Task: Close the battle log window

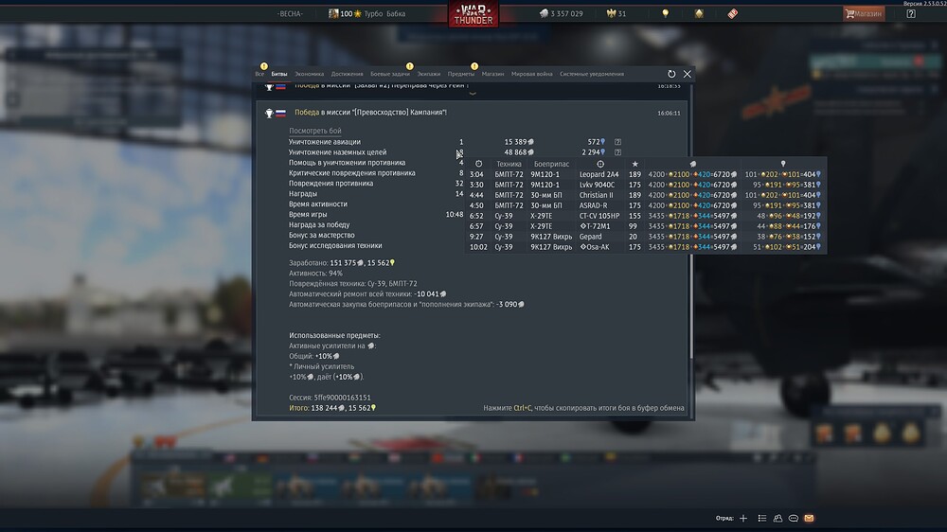Action: pyautogui.click(x=688, y=74)
